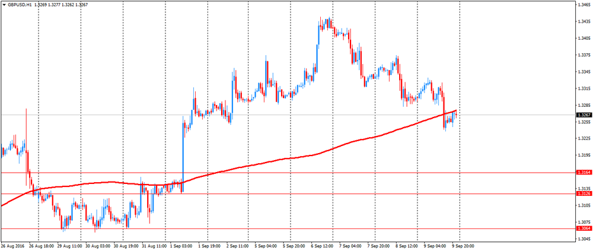
Task: Click the 1.3285 price scale value
Action: [583, 105]
